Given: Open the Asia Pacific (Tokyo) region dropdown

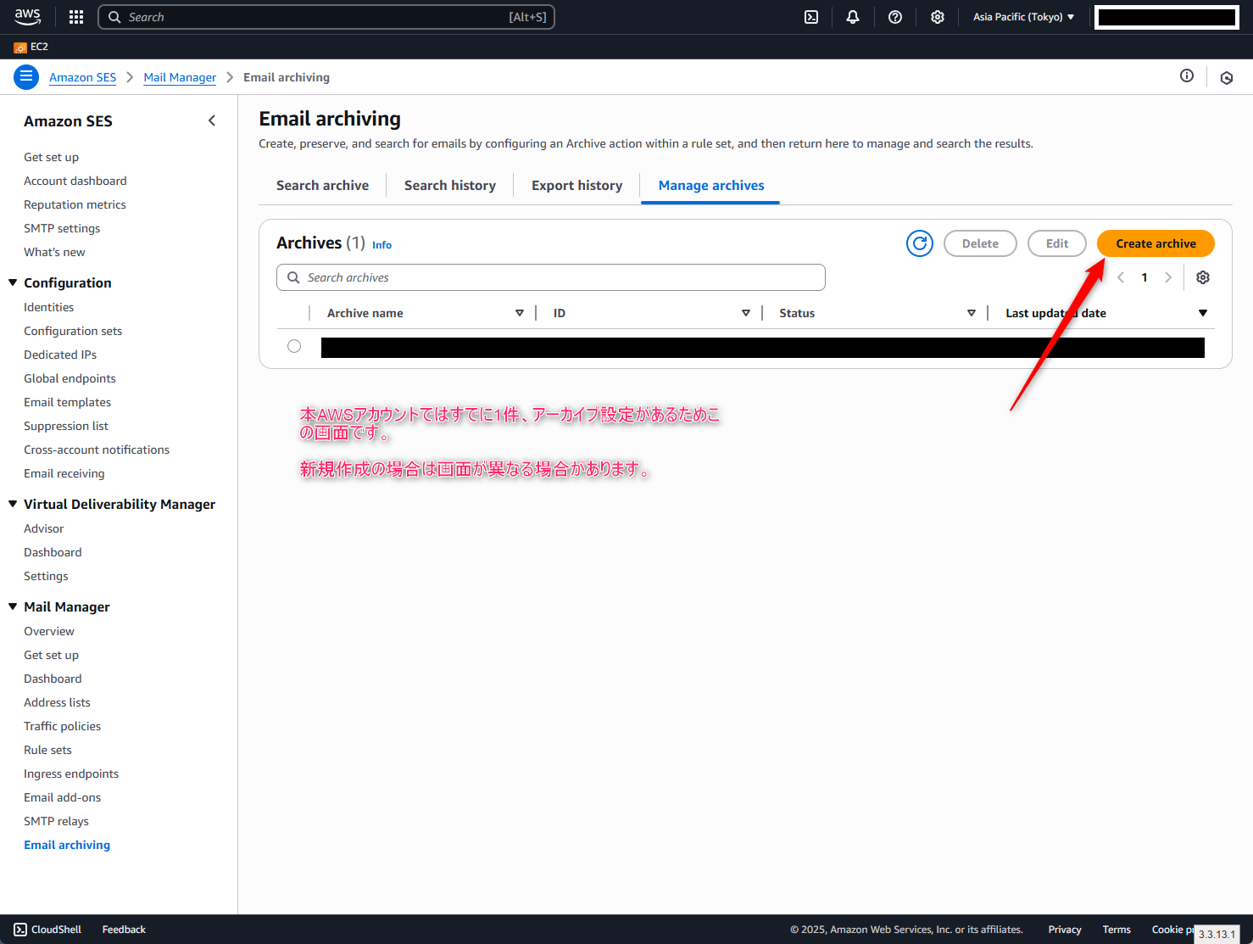Looking at the screenshot, I should click(1023, 17).
